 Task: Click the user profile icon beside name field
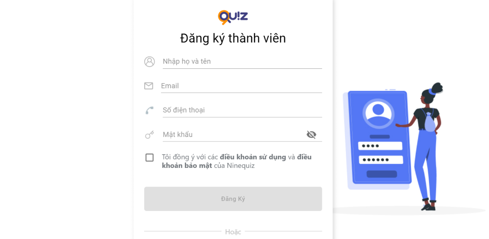click(150, 61)
